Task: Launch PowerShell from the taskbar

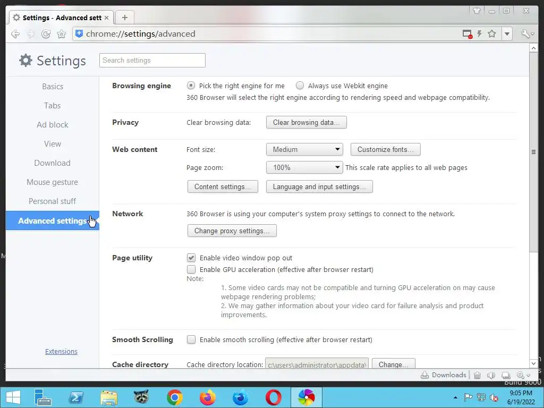Action: 76,397
